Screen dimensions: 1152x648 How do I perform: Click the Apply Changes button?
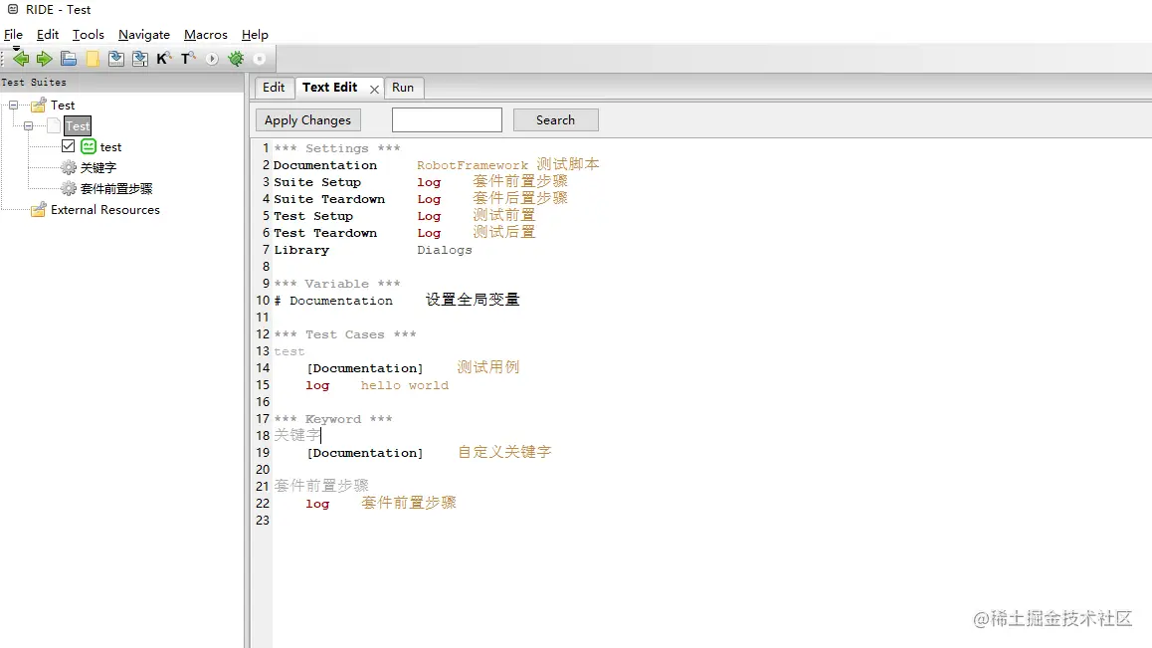pyautogui.click(x=307, y=119)
